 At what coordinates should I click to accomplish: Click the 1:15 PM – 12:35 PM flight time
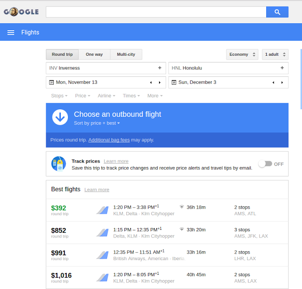137,229
